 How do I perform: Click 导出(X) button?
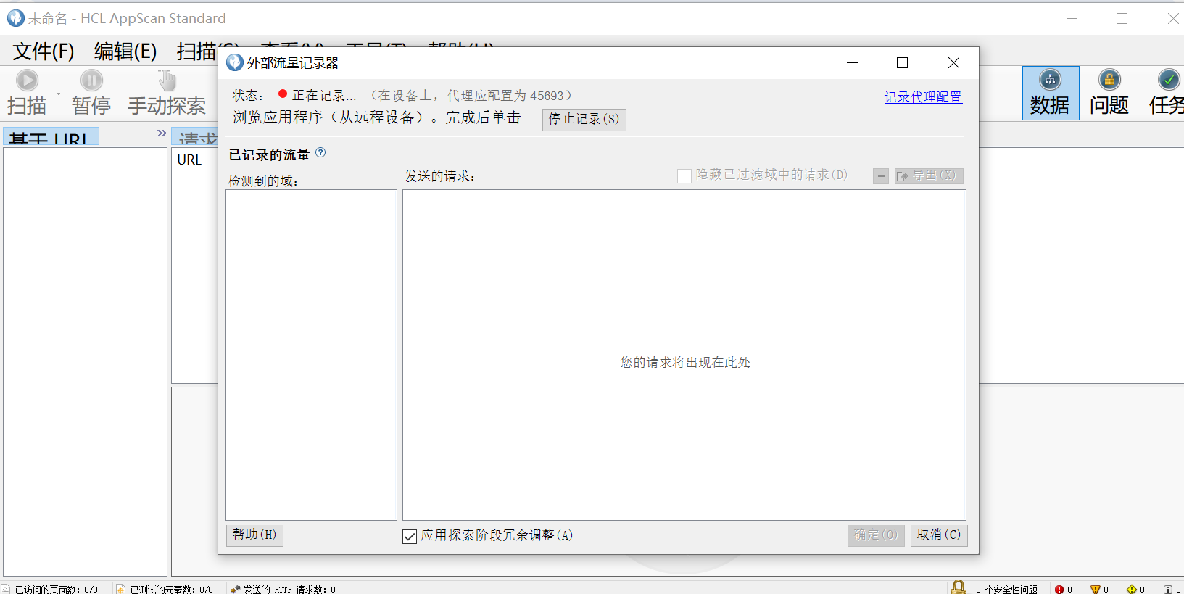pyautogui.click(x=929, y=176)
